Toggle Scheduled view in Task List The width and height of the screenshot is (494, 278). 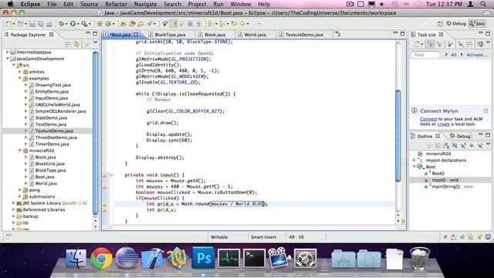439,45
